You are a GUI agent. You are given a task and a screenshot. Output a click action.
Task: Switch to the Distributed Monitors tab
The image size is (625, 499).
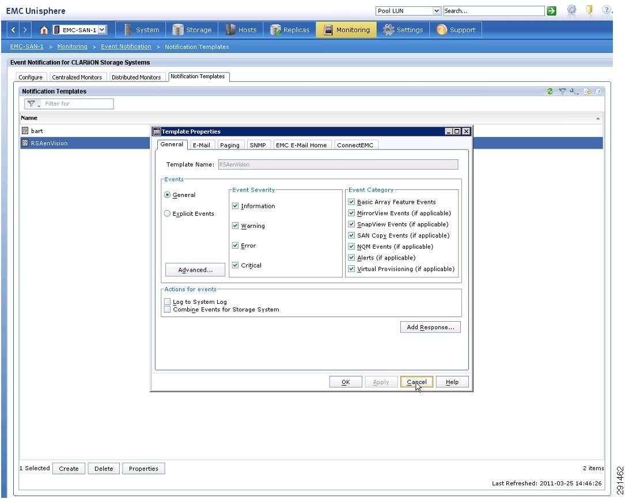(x=137, y=77)
